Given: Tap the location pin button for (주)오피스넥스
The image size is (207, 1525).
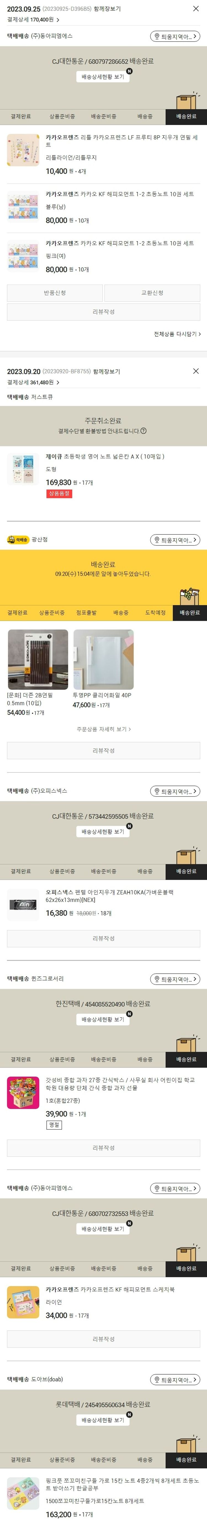Looking at the screenshot, I should point(175,791).
